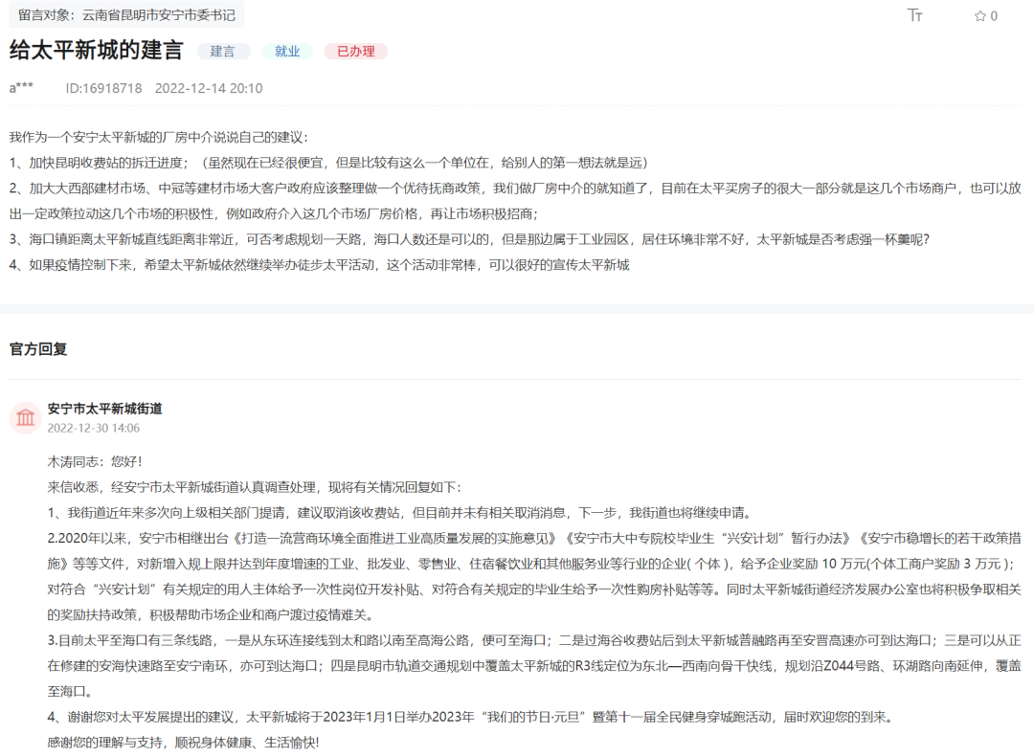Screen dimensions: 1034x756
Task: Select the 就业 tag
Action: coord(287,52)
